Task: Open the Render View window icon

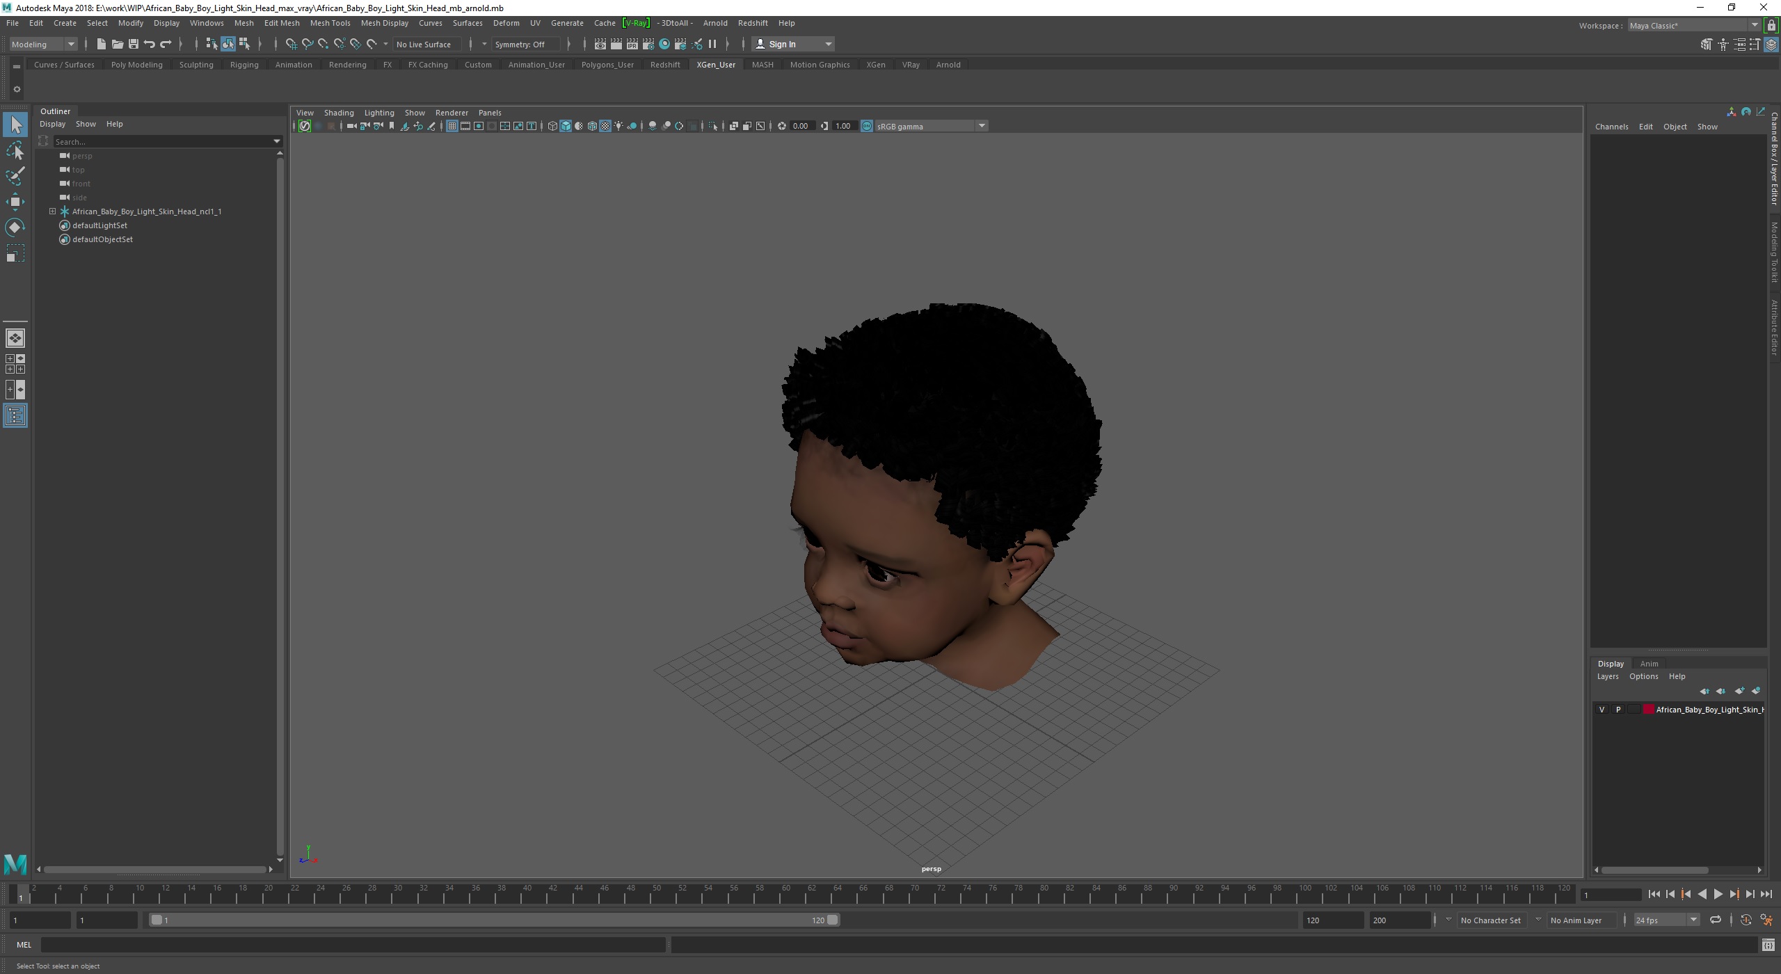Action: click(x=600, y=44)
